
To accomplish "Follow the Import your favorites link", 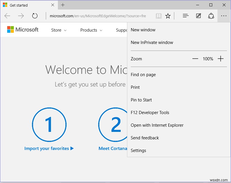I will click(49, 148).
